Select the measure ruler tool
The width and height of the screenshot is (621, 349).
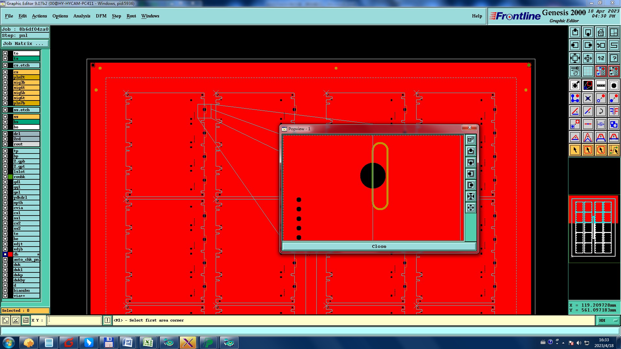click(x=601, y=85)
